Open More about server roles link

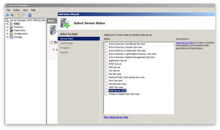pyautogui.click(x=116, y=117)
